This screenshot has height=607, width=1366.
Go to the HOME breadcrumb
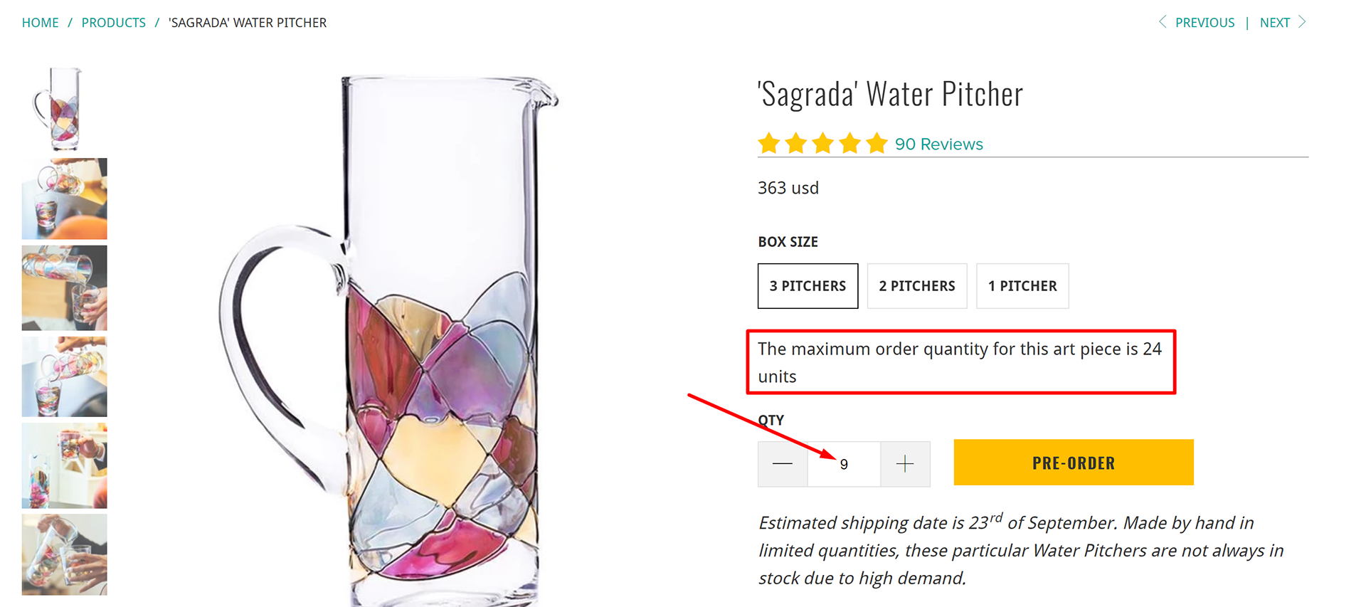click(x=41, y=23)
